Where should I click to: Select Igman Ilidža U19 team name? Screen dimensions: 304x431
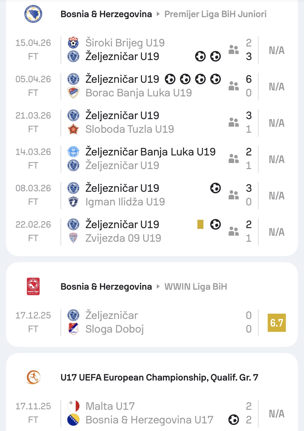[x=125, y=202]
